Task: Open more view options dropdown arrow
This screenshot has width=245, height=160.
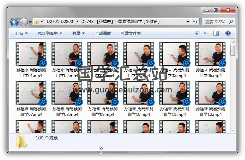Action: pos(205,33)
